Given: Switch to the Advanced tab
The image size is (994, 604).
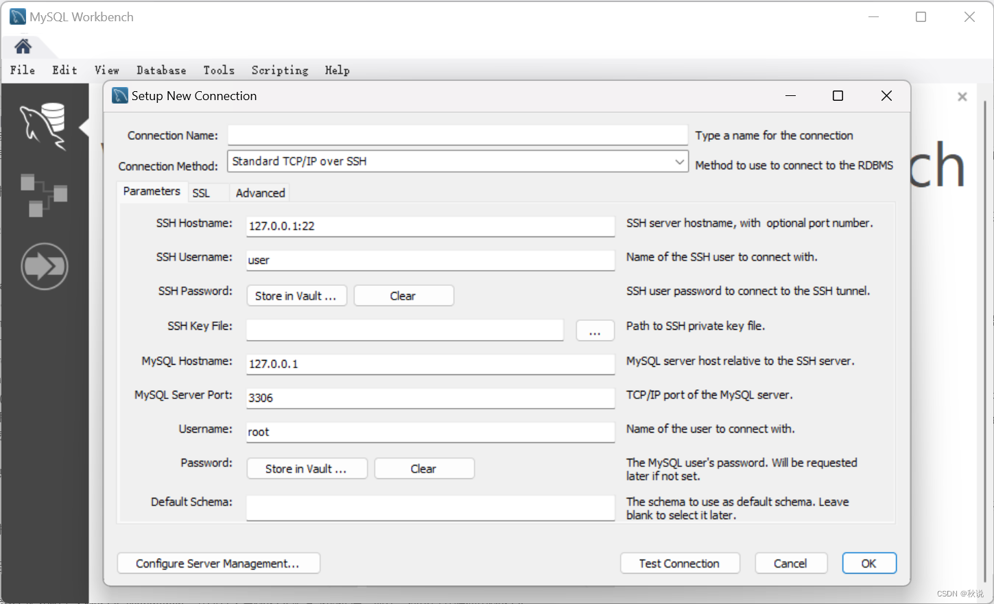Looking at the screenshot, I should pos(260,193).
